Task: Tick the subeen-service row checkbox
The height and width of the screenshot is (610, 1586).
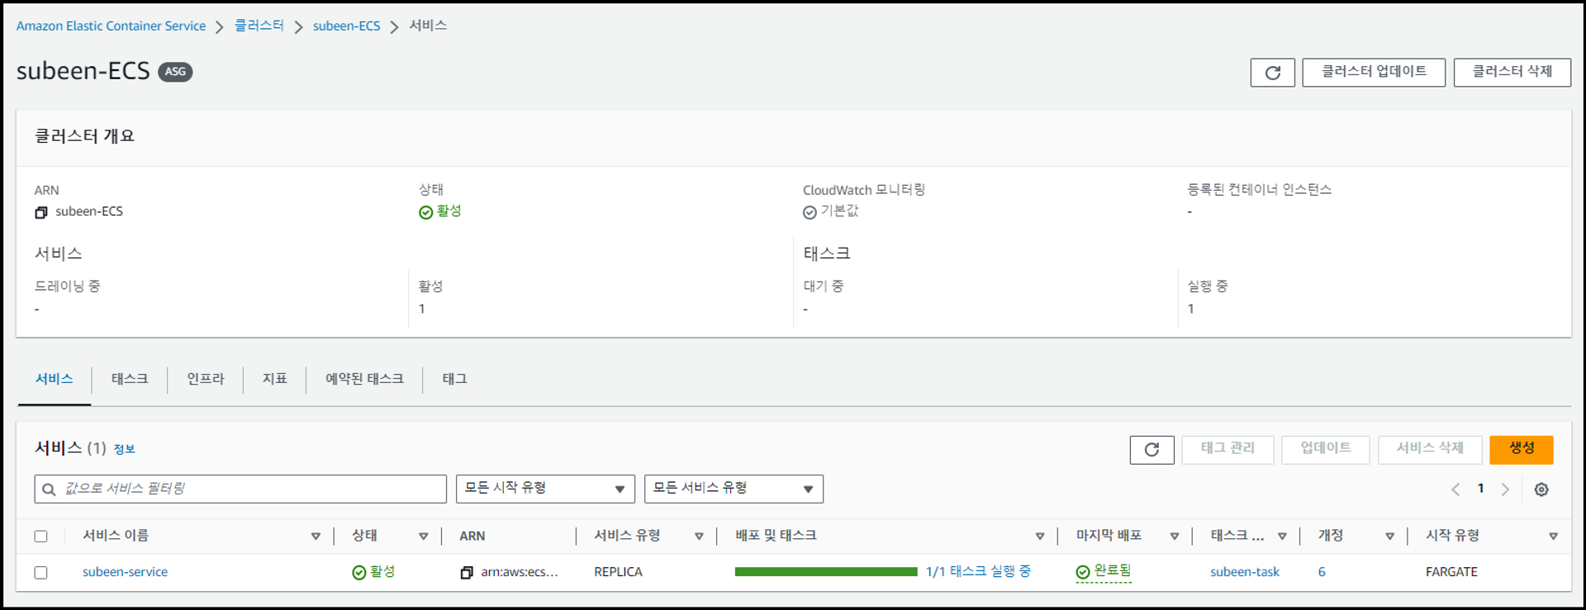Action: 40,572
